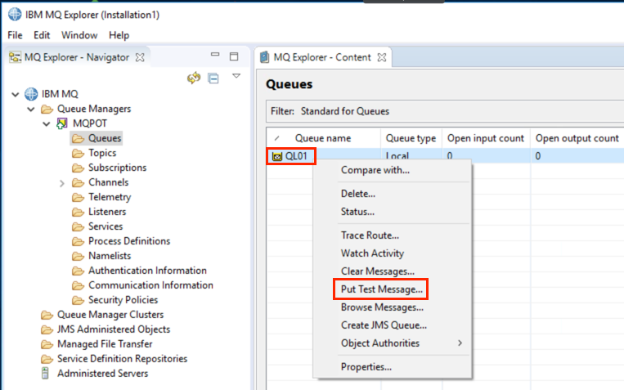Select Queue Manager Clusters in tree
The height and width of the screenshot is (390, 624).
pos(110,315)
